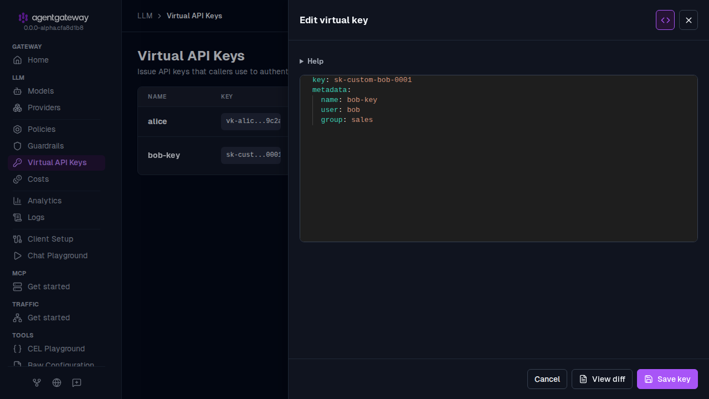Open Providers in sidebar
Viewport: 709px width, 399px height.
56,108
